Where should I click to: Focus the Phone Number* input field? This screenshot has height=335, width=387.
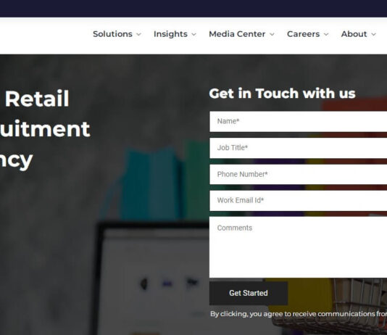(x=298, y=174)
